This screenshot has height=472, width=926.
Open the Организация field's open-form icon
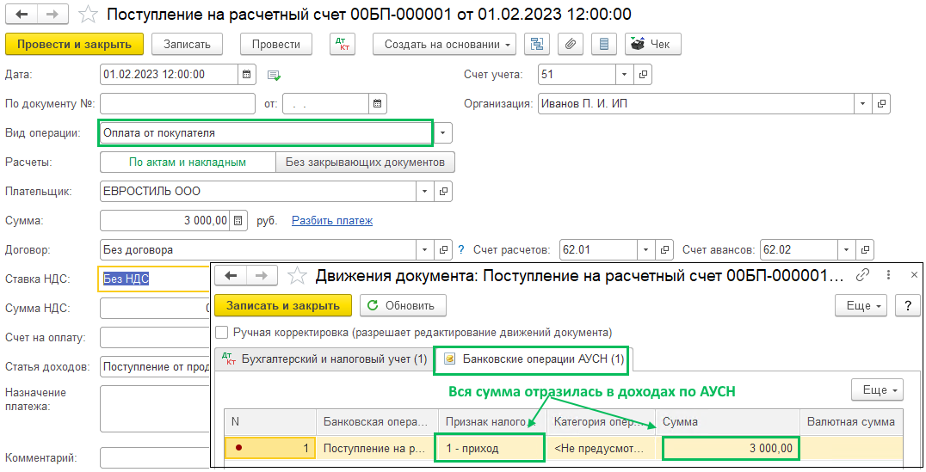(880, 104)
